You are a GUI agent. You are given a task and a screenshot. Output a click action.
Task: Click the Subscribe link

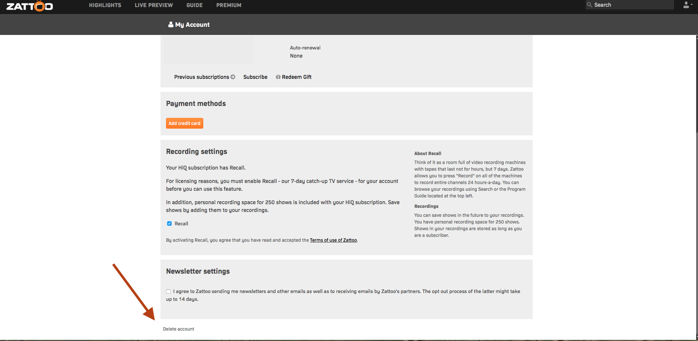[255, 77]
